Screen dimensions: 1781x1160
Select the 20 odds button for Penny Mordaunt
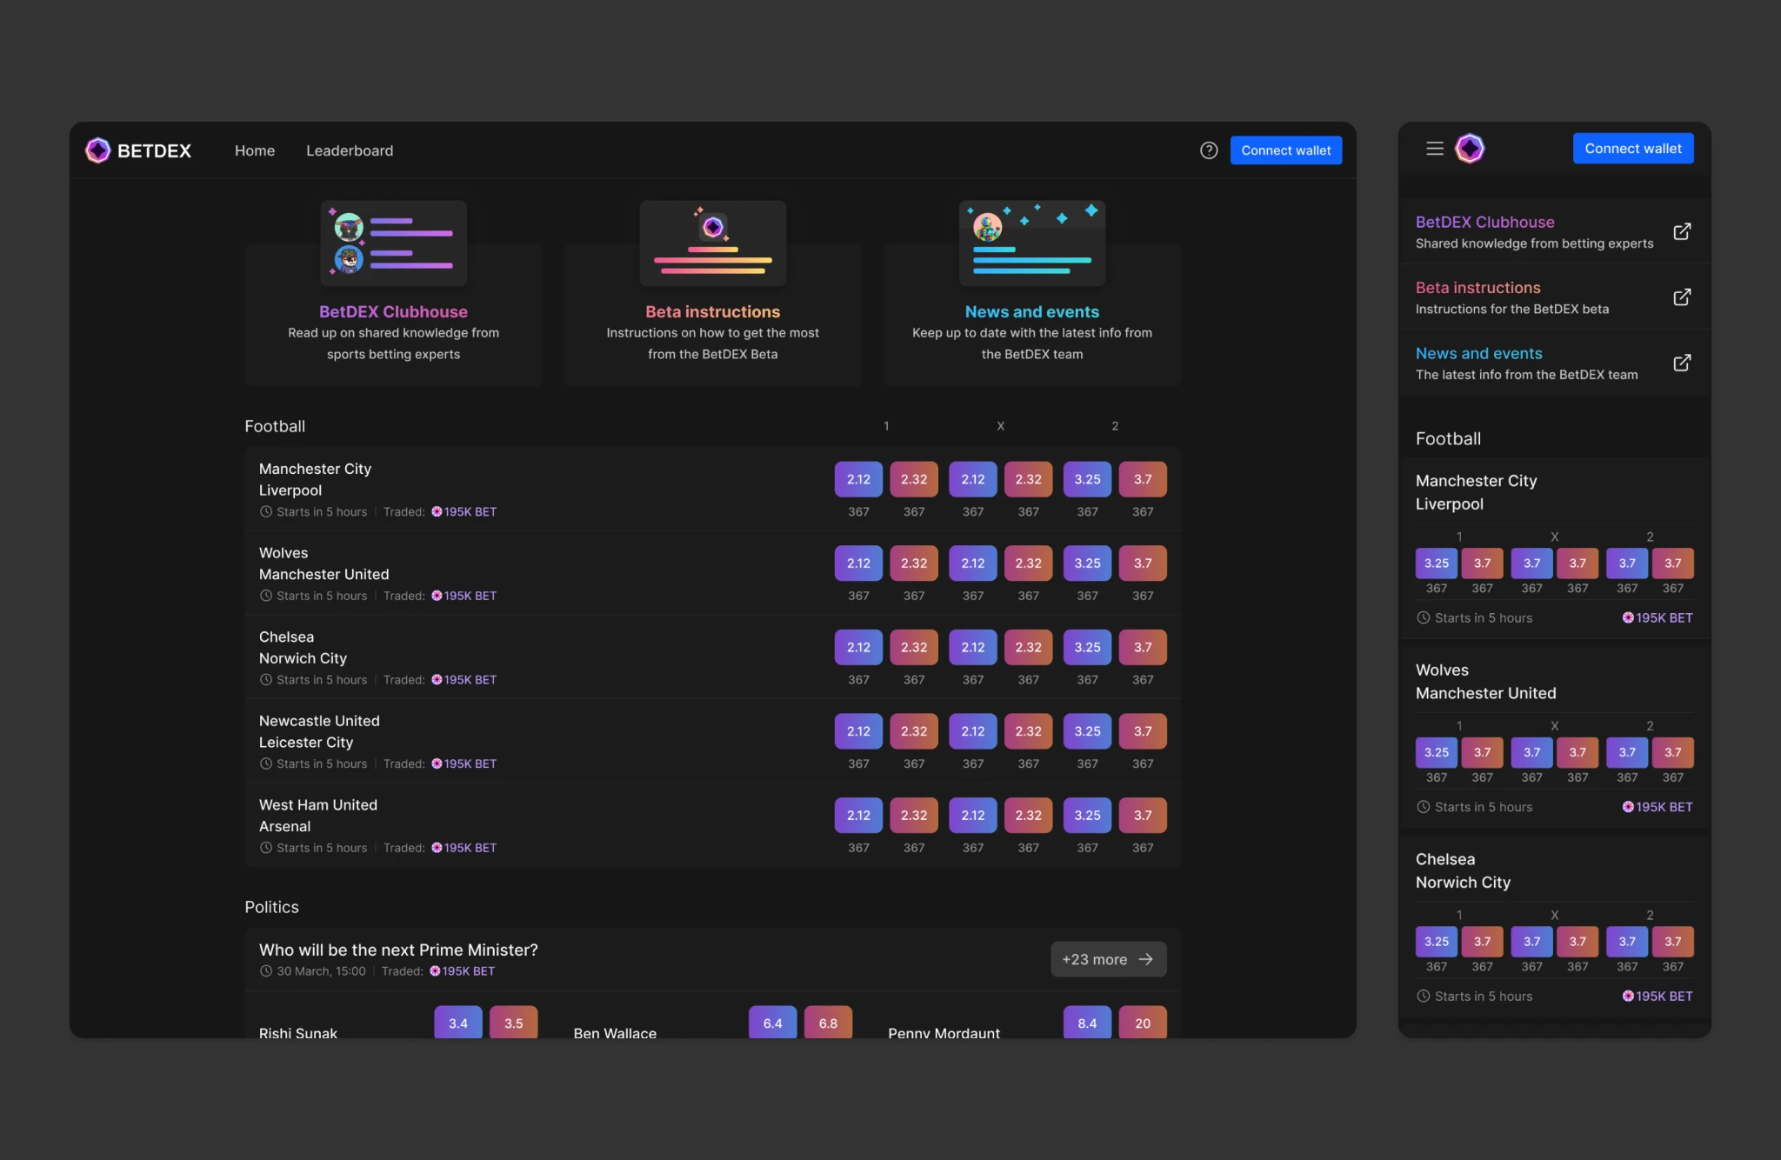coord(1143,1023)
